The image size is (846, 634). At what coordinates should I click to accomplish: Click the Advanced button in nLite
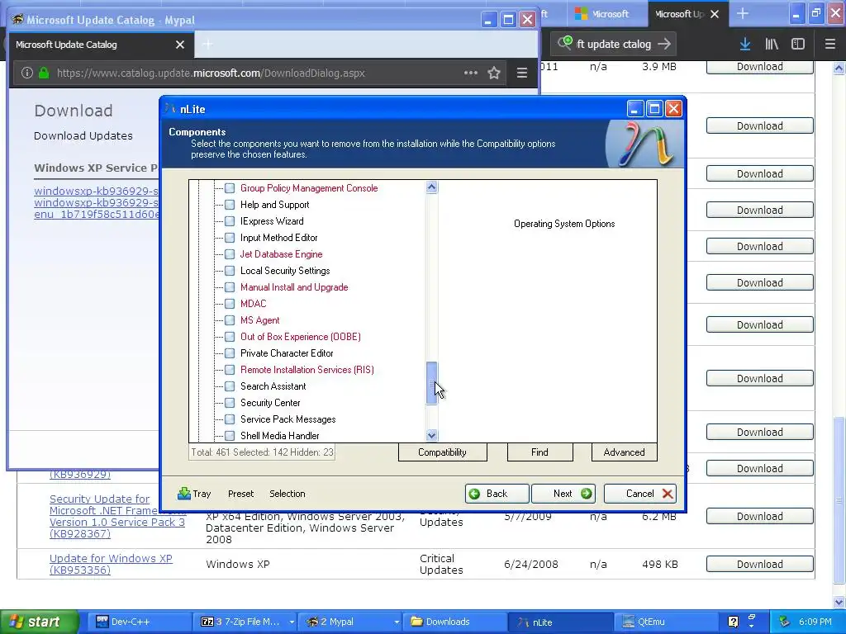(x=625, y=452)
